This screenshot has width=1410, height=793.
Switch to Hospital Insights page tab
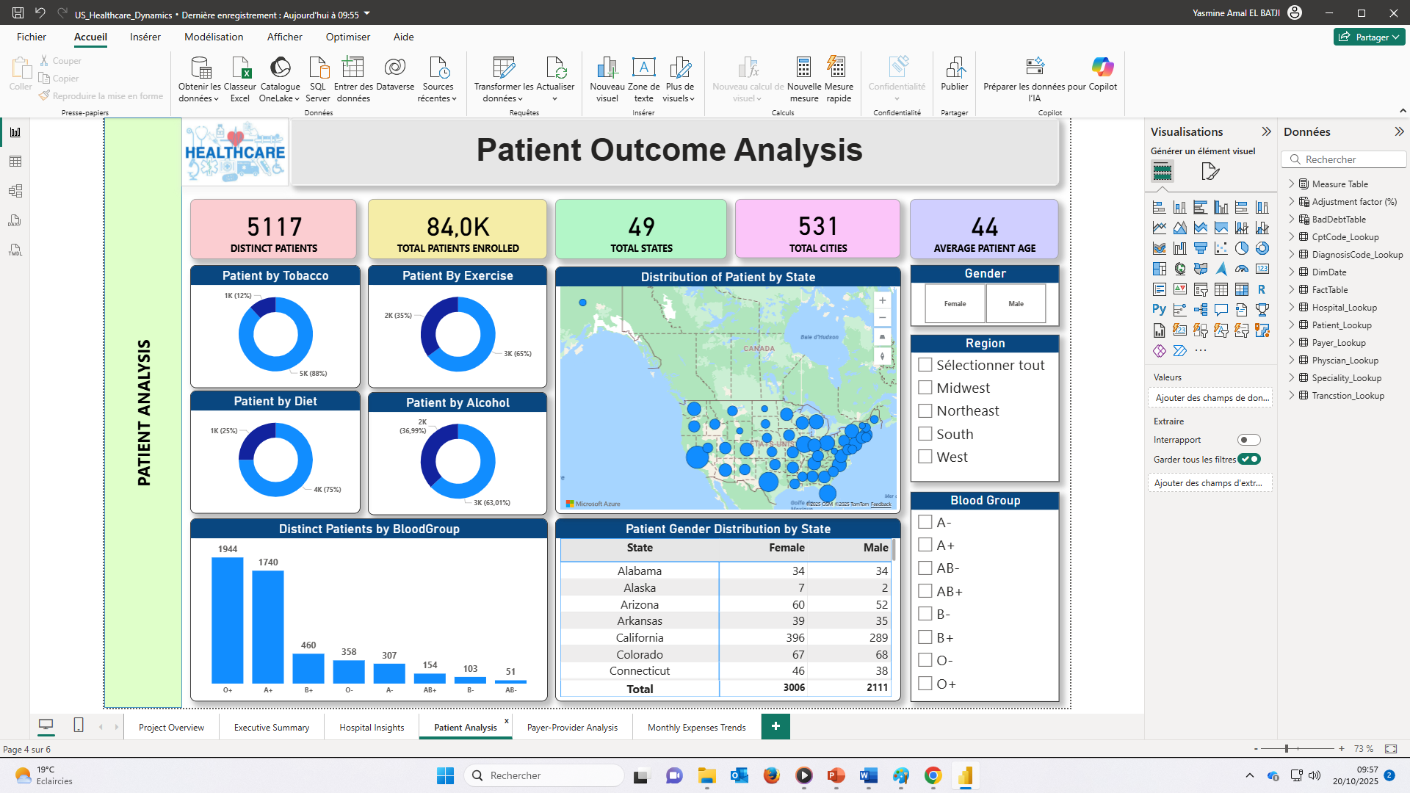point(372,728)
